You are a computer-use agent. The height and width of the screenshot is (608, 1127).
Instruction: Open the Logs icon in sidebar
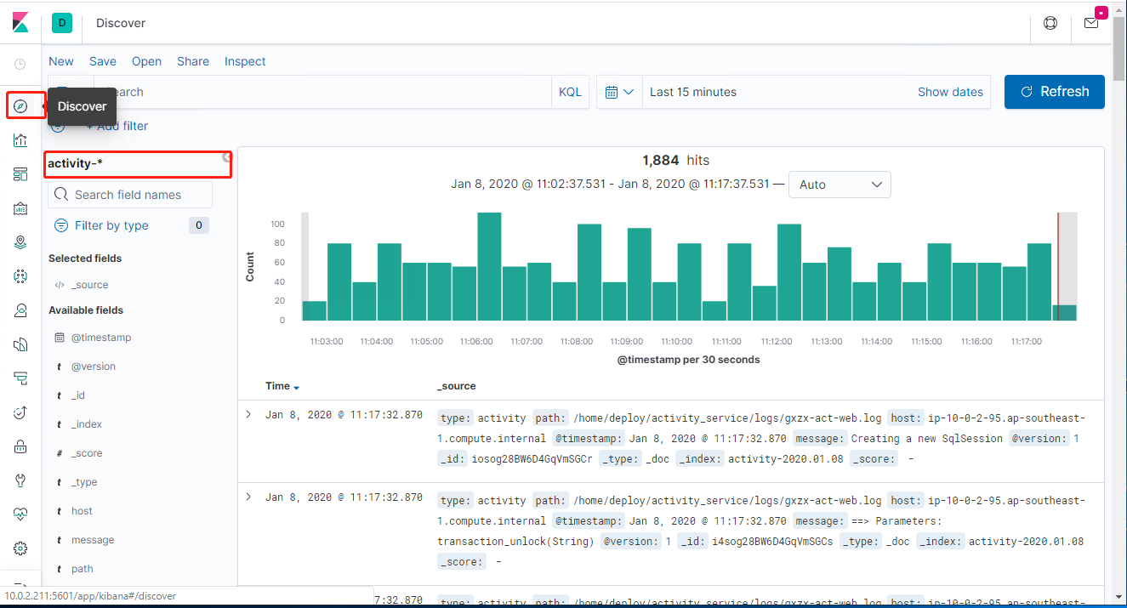20,344
